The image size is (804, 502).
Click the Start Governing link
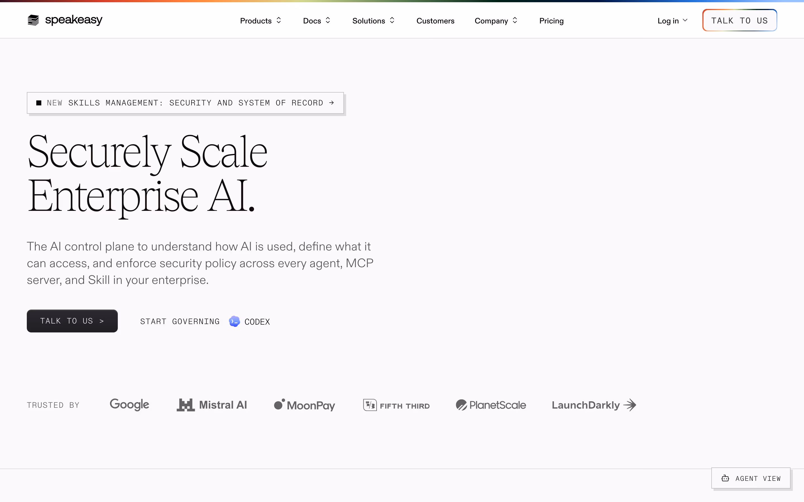pyautogui.click(x=205, y=321)
